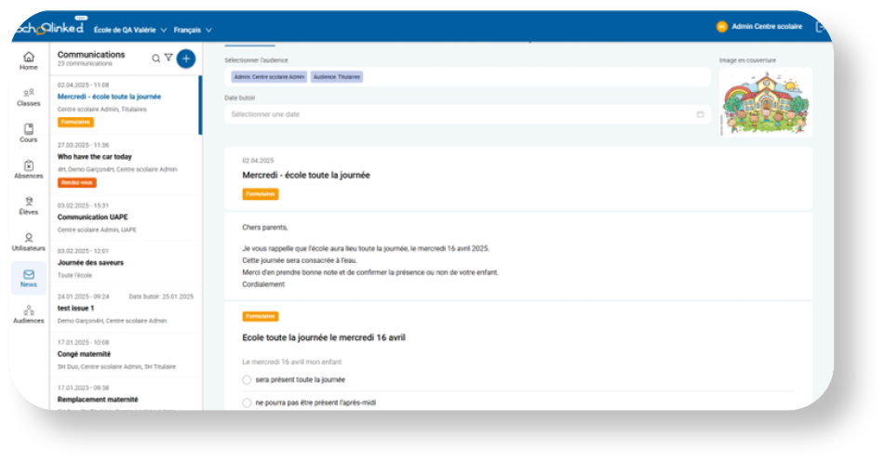The width and height of the screenshot is (885, 461).
Task: Click the 'Le mercredi 16 avril mon enfant' question
Action: click(292, 362)
